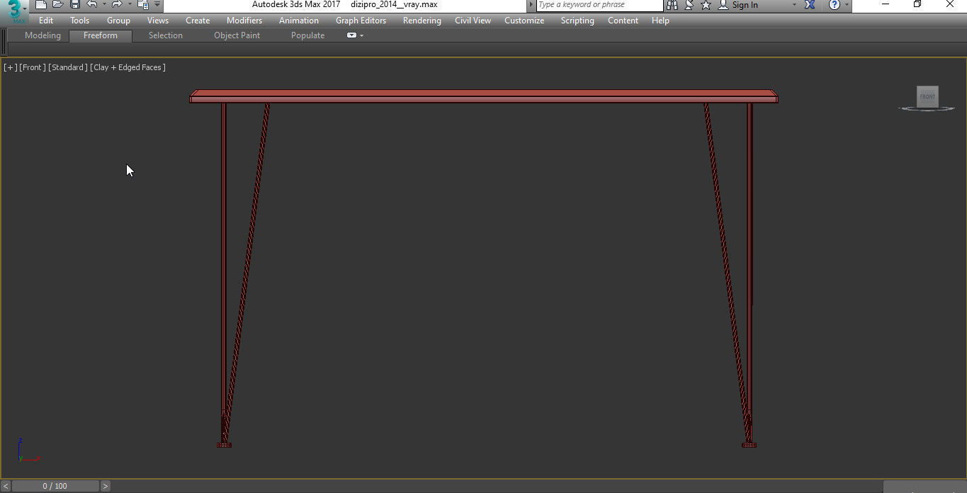Click the Help question mark icon
The height and width of the screenshot is (493, 967).
[x=835, y=5]
